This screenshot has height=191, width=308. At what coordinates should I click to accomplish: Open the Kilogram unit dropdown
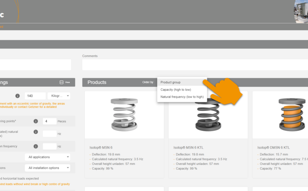tap(59, 96)
